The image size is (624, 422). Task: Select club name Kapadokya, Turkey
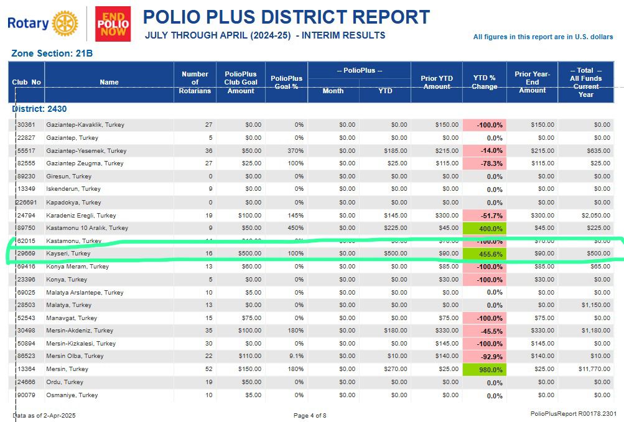point(73,203)
